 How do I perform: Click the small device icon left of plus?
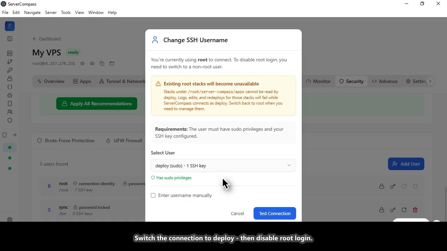coord(5,135)
